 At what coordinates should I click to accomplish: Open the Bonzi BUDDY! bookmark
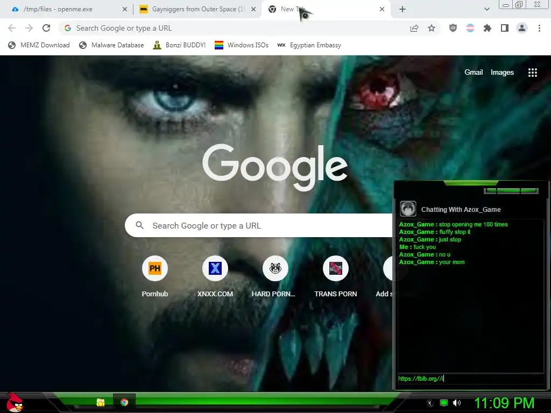(x=179, y=45)
